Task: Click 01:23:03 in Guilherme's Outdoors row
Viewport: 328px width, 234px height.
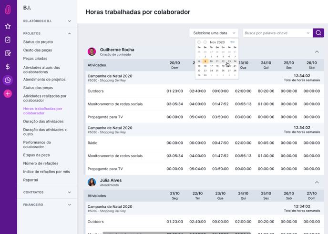Action: coord(174,91)
